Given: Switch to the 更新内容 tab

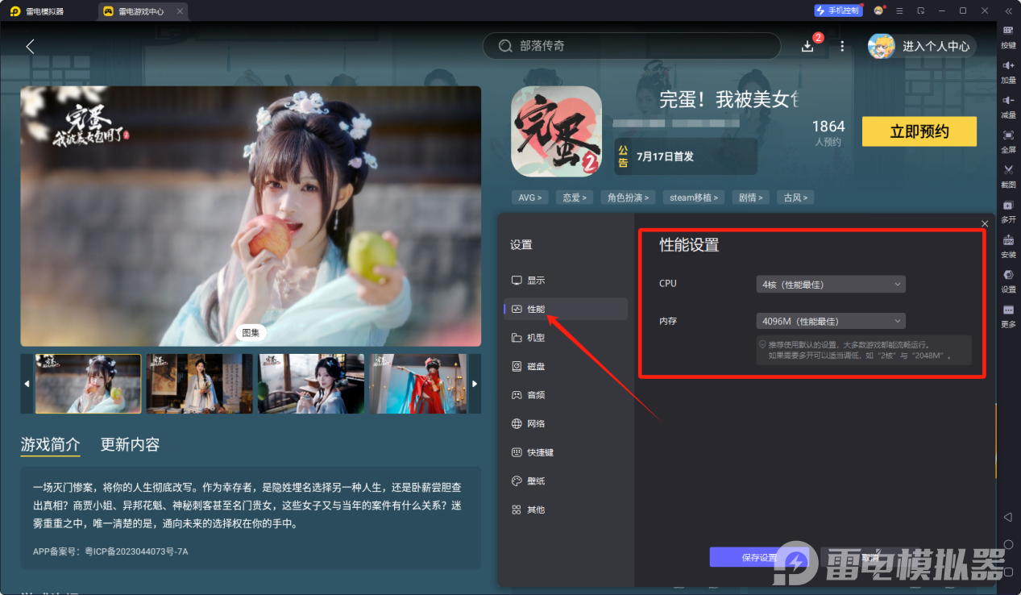Looking at the screenshot, I should pos(129,443).
